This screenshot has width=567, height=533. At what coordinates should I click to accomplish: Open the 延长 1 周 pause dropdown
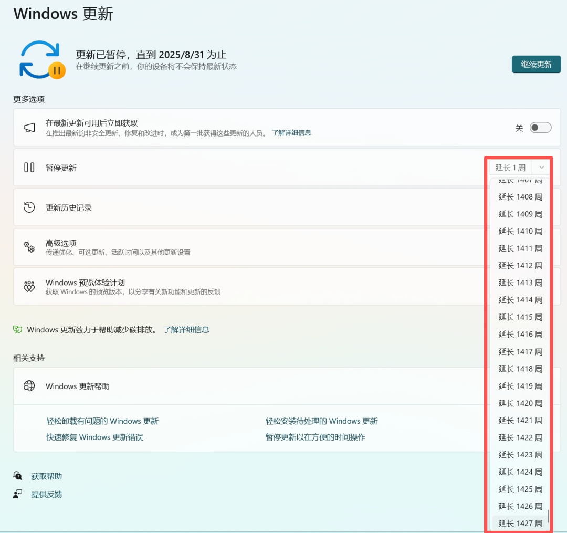tap(519, 168)
